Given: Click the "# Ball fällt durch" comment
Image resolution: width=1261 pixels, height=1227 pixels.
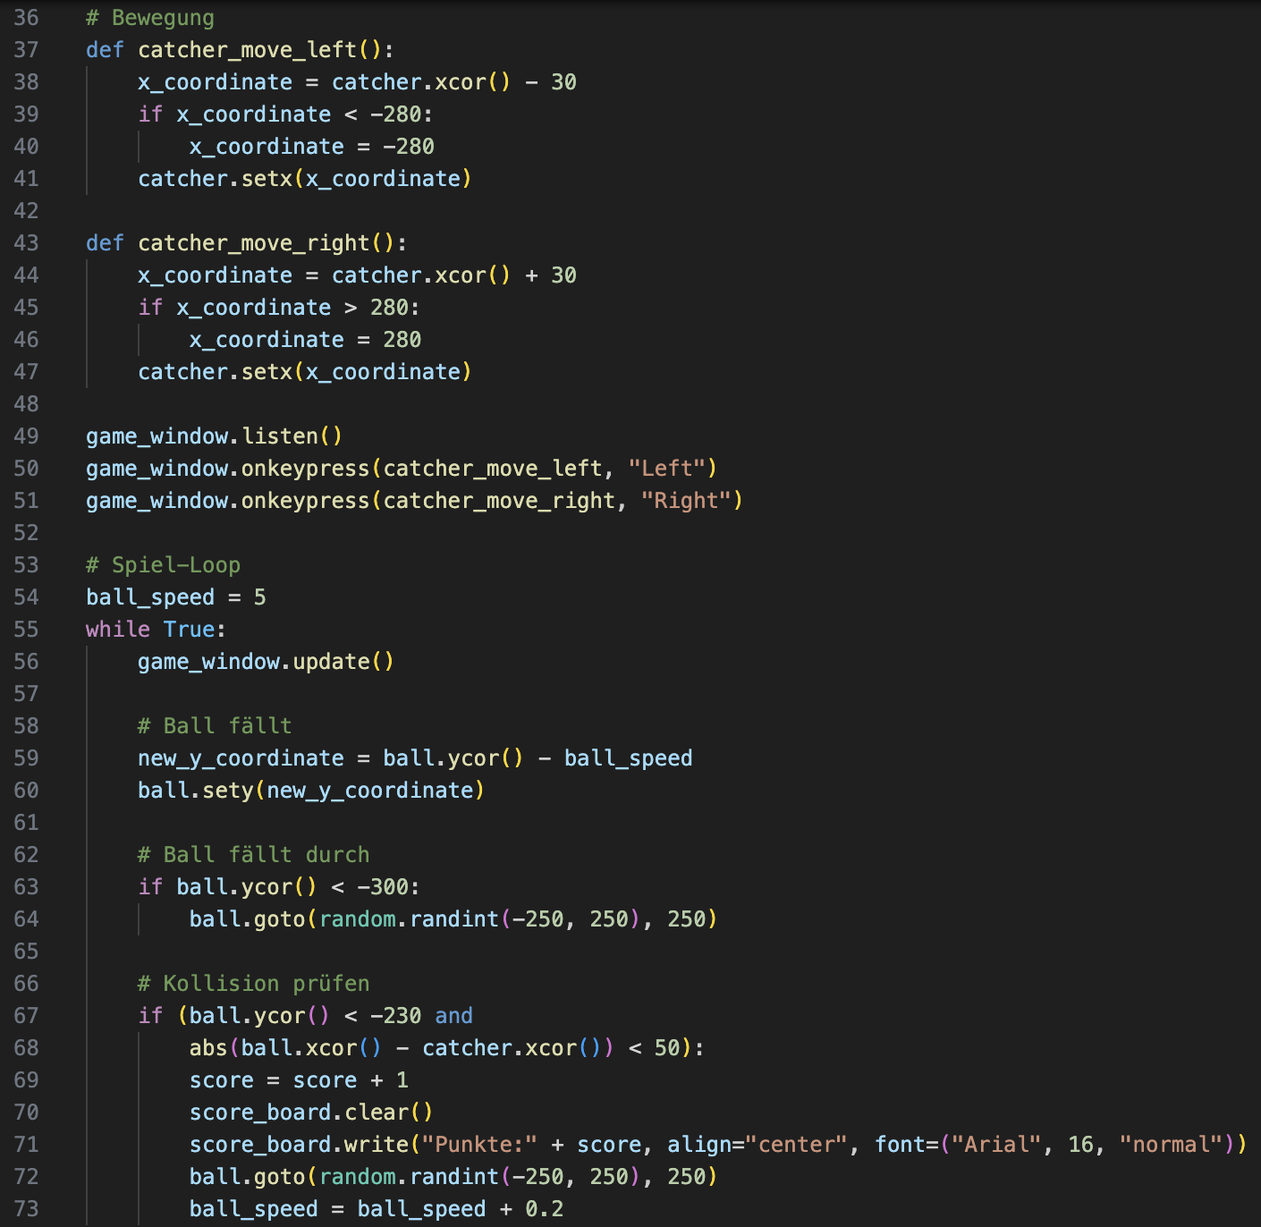Looking at the screenshot, I should (253, 855).
